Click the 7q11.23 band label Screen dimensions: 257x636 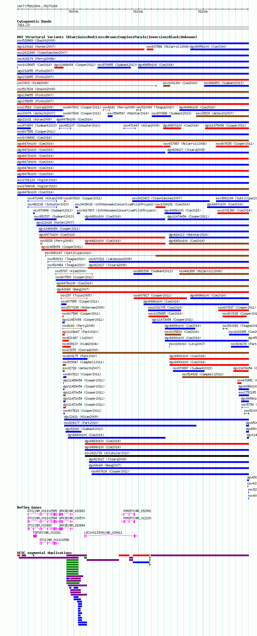tap(23, 25)
